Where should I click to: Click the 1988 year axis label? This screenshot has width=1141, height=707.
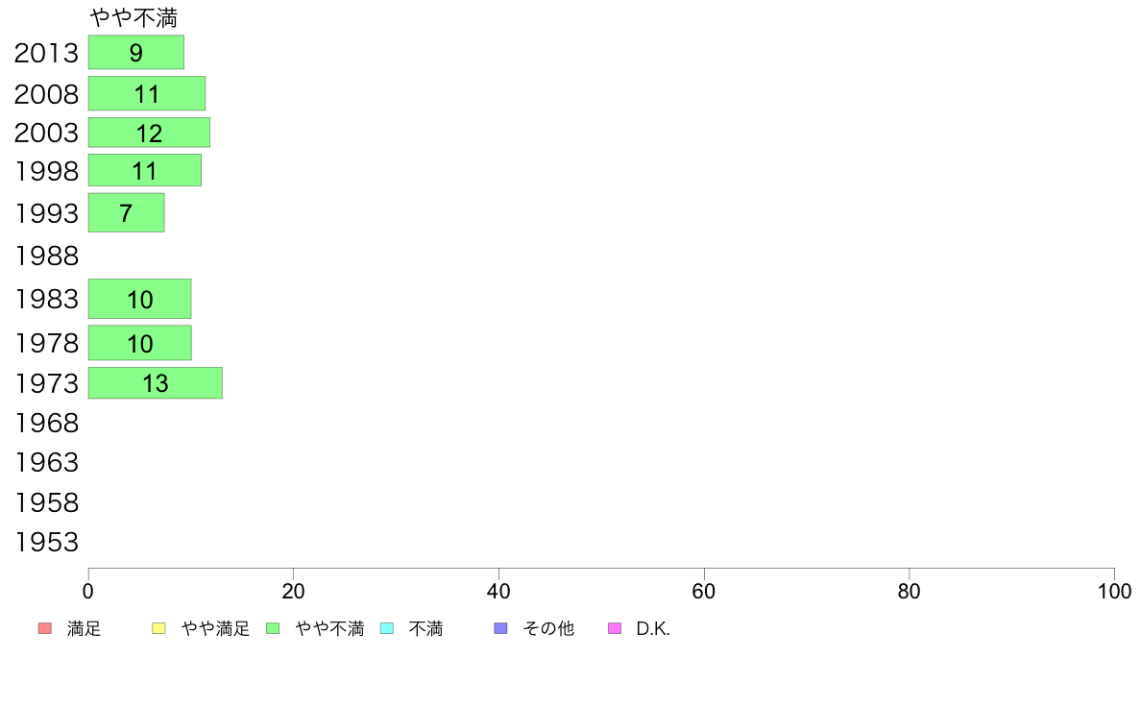(x=46, y=256)
